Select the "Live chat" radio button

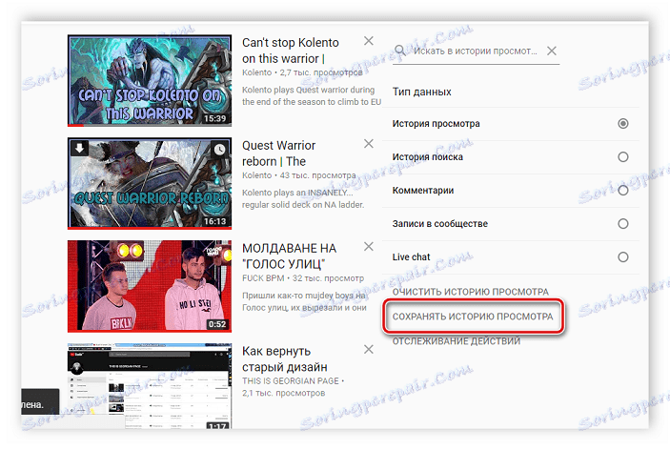click(623, 256)
